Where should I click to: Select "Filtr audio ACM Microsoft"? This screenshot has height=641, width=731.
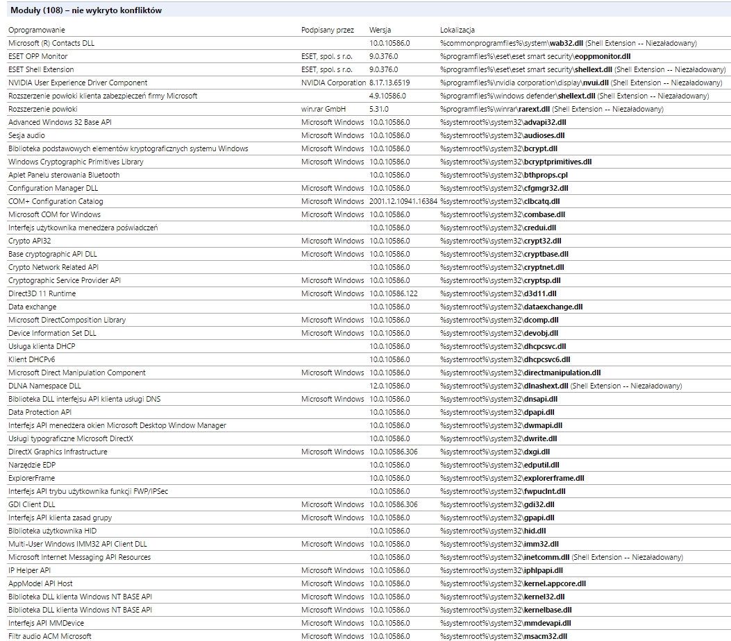pyautogui.click(x=50, y=636)
